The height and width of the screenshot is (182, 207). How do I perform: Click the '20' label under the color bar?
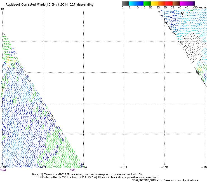click(x=150, y=8)
